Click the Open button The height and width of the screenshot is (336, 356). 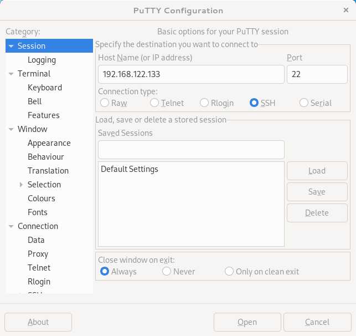coord(247,322)
